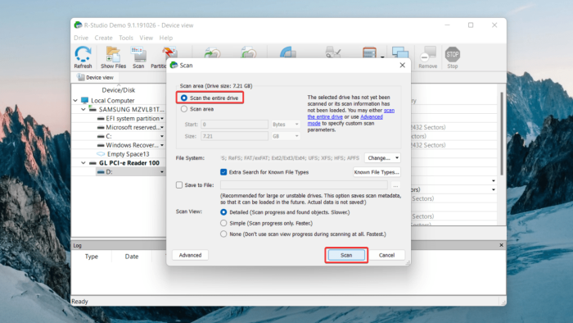Click the Refresh toolbar icon
The width and height of the screenshot is (573, 323).
tap(83, 57)
